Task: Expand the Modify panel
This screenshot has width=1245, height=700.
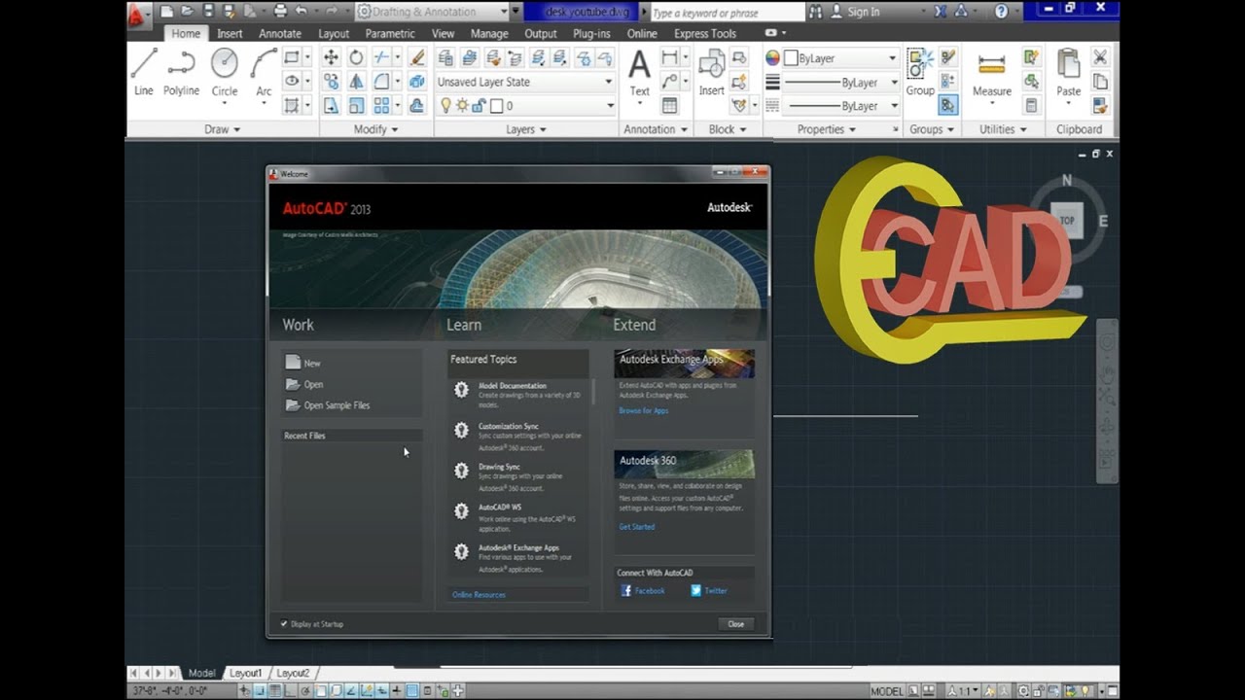Action: point(375,129)
